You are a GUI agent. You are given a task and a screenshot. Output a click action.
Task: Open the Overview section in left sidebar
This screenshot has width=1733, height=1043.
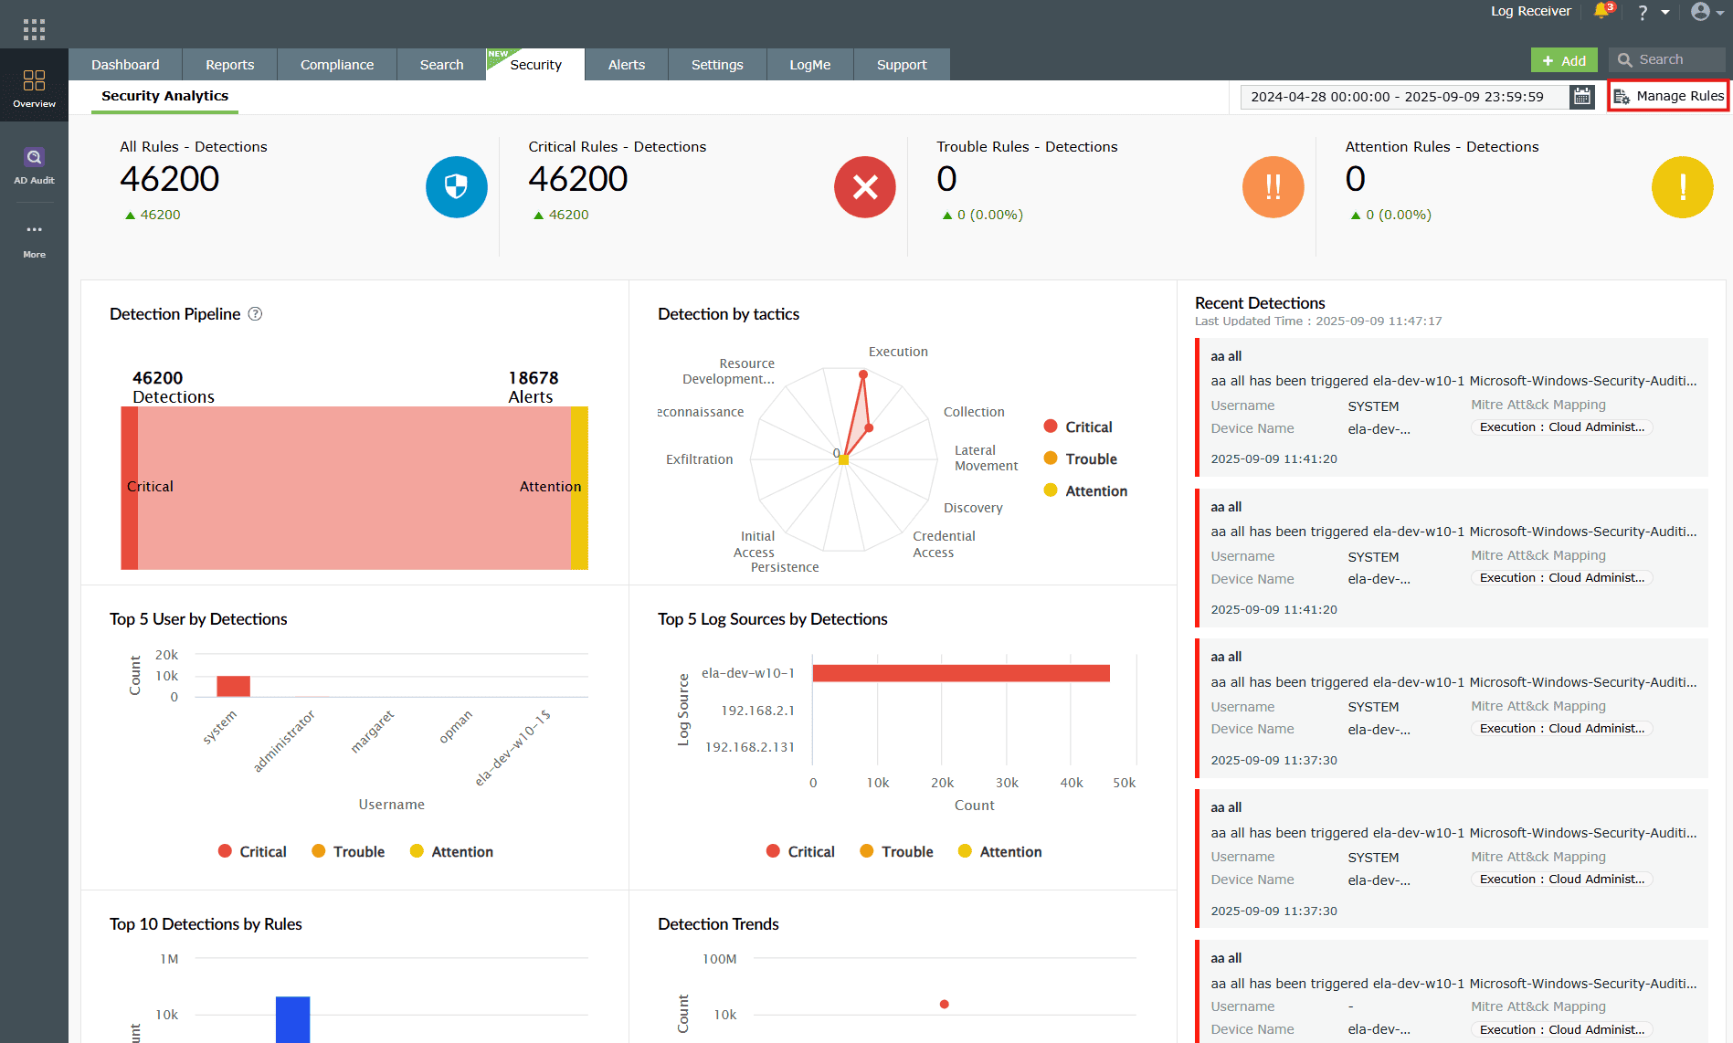34,87
